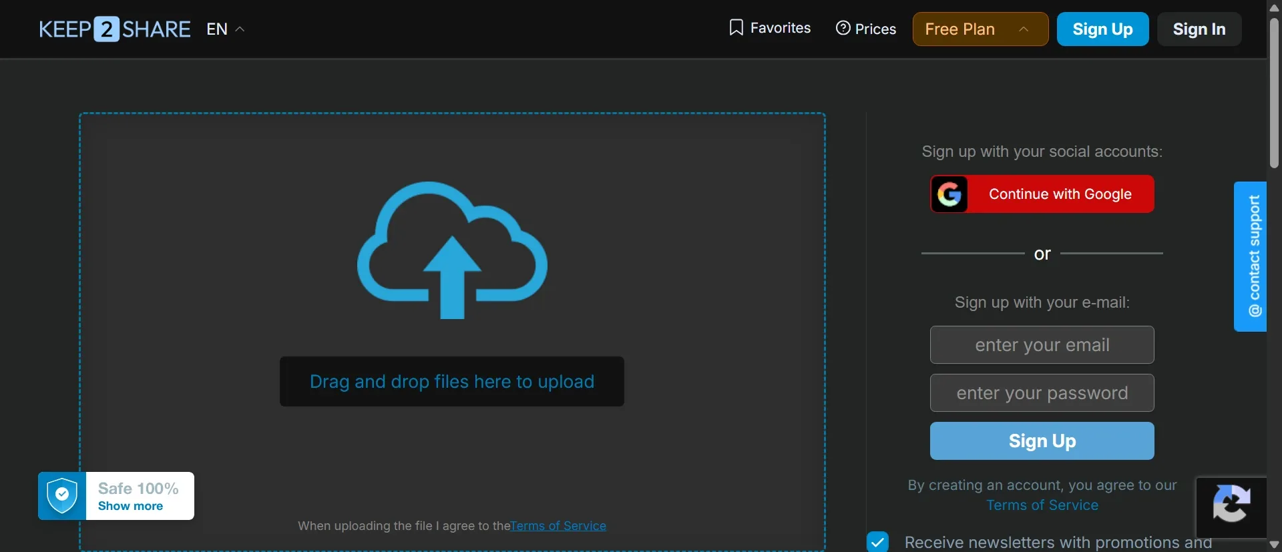1282x552 pixels.
Task: Show more about Safe 100%
Action: click(x=130, y=506)
